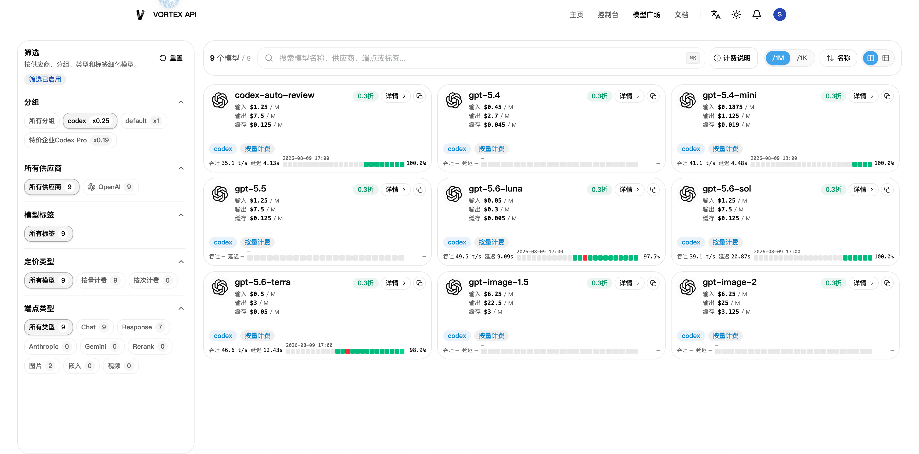Collapse the 分组 section
Image resolution: width=919 pixels, height=454 pixels.
click(181, 102)
